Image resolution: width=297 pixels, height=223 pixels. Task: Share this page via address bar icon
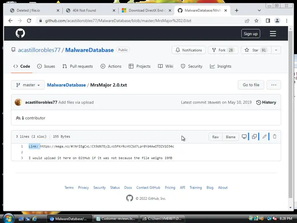pos(247,21)
